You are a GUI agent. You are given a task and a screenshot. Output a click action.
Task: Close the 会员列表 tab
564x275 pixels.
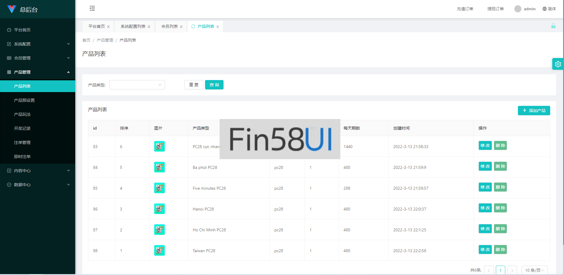(x=181, y=27)
